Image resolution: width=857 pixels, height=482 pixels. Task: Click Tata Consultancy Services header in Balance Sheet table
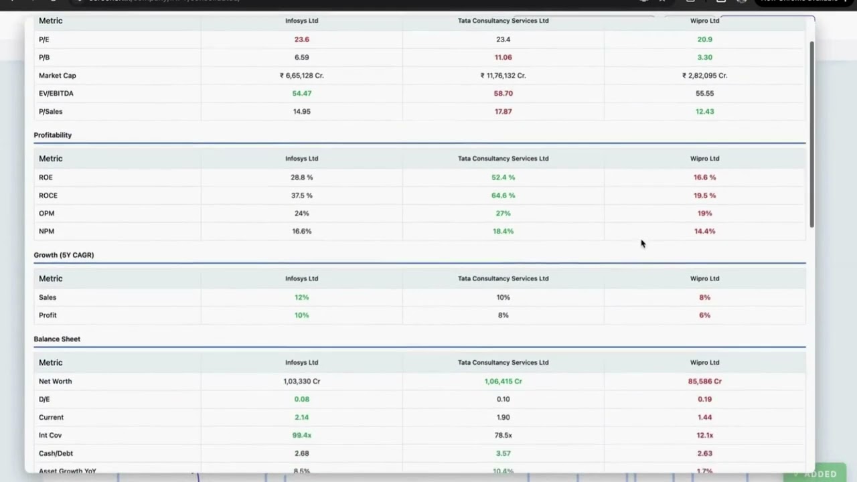point(503,363)
